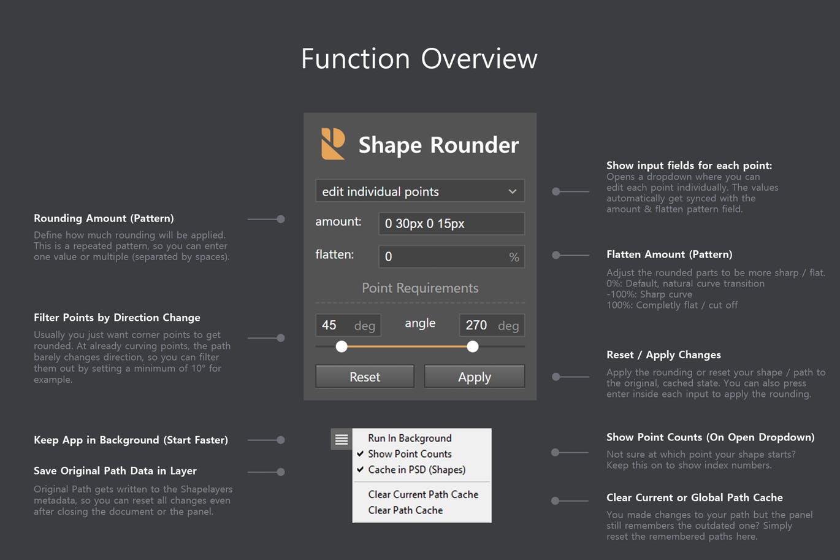
Task: Click the orange slider track between handles
Action: pos(407,347)
